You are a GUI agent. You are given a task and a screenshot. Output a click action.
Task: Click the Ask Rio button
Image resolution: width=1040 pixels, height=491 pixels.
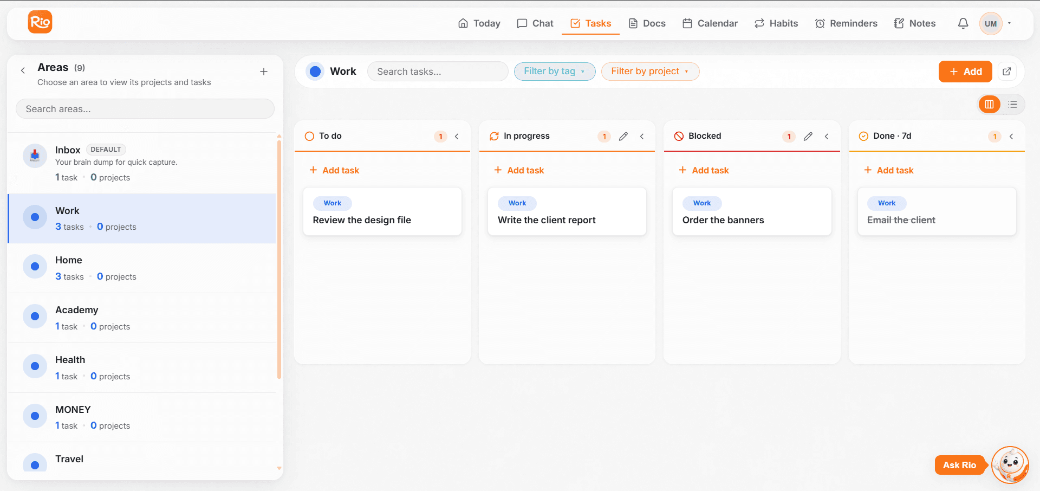tap(959, 465)
